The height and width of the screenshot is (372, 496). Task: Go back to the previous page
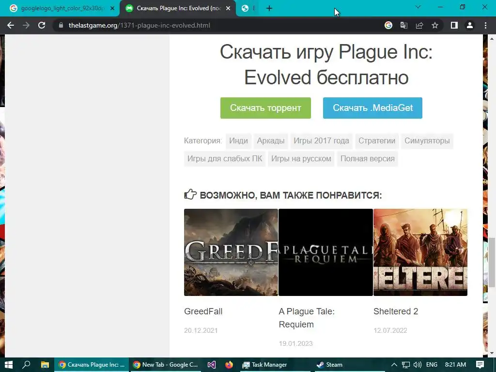click(x=11, y=25)
